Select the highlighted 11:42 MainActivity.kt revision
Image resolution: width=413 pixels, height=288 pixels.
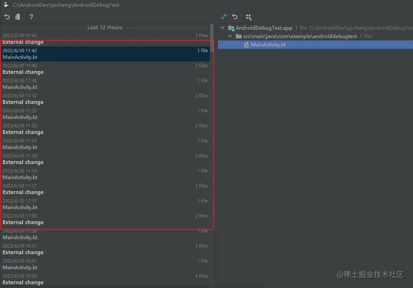coord(105,54)
